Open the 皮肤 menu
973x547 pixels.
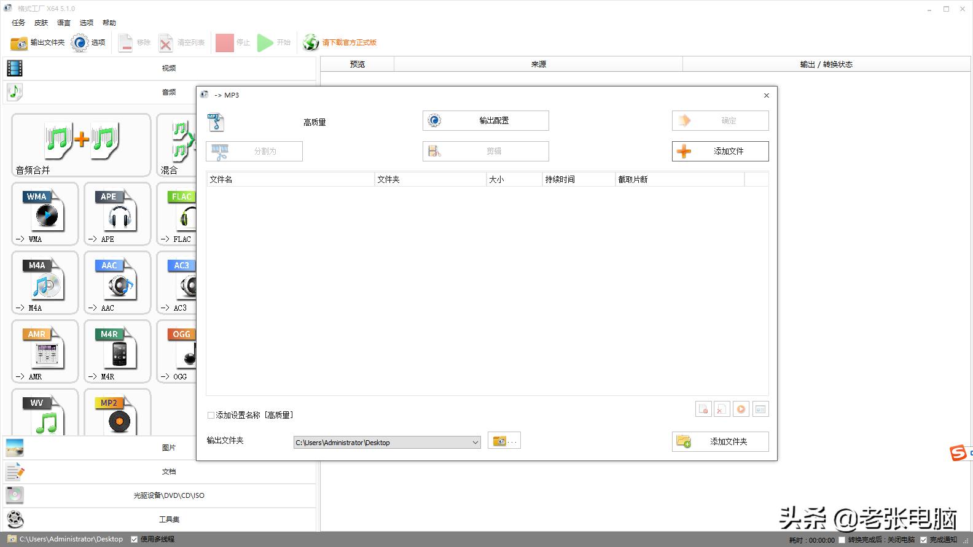pyautogui.click(x=41, y=23)
